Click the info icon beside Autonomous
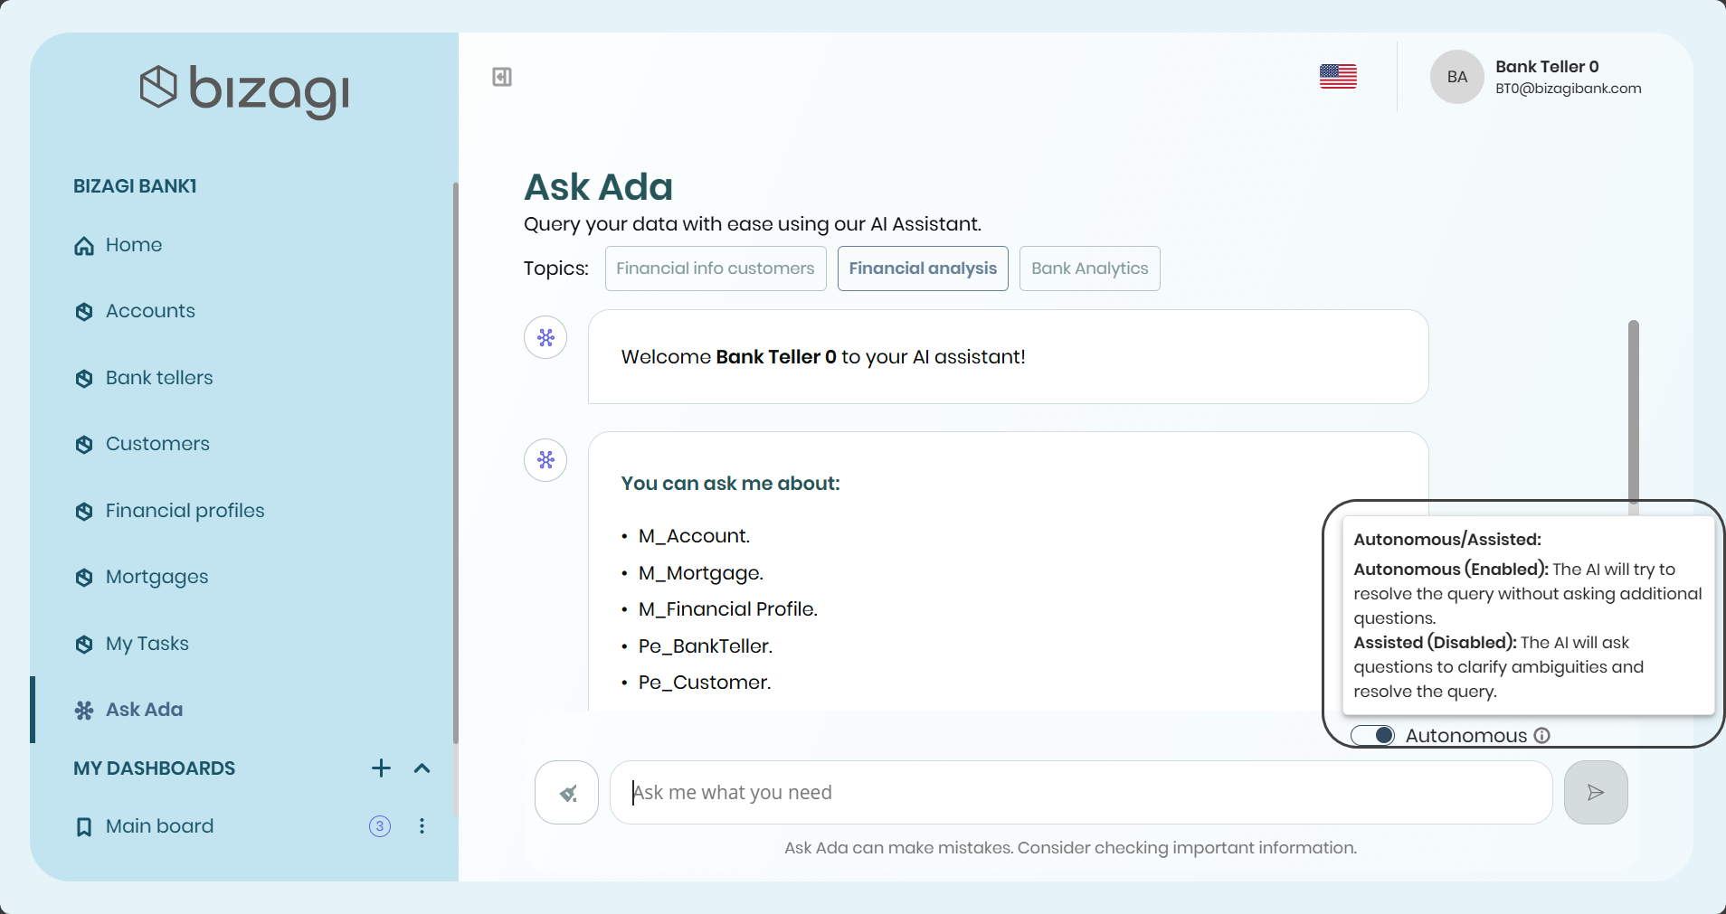This screenshot has height=914, width=1726. tap(1542, 736)
